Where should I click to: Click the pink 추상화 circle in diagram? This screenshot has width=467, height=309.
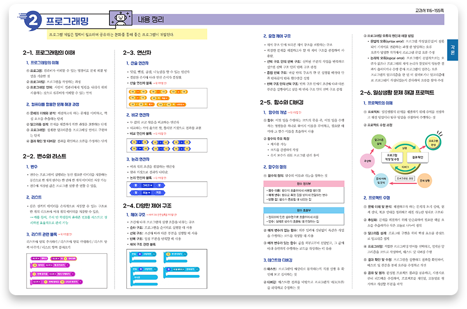(x=367, y=161)
